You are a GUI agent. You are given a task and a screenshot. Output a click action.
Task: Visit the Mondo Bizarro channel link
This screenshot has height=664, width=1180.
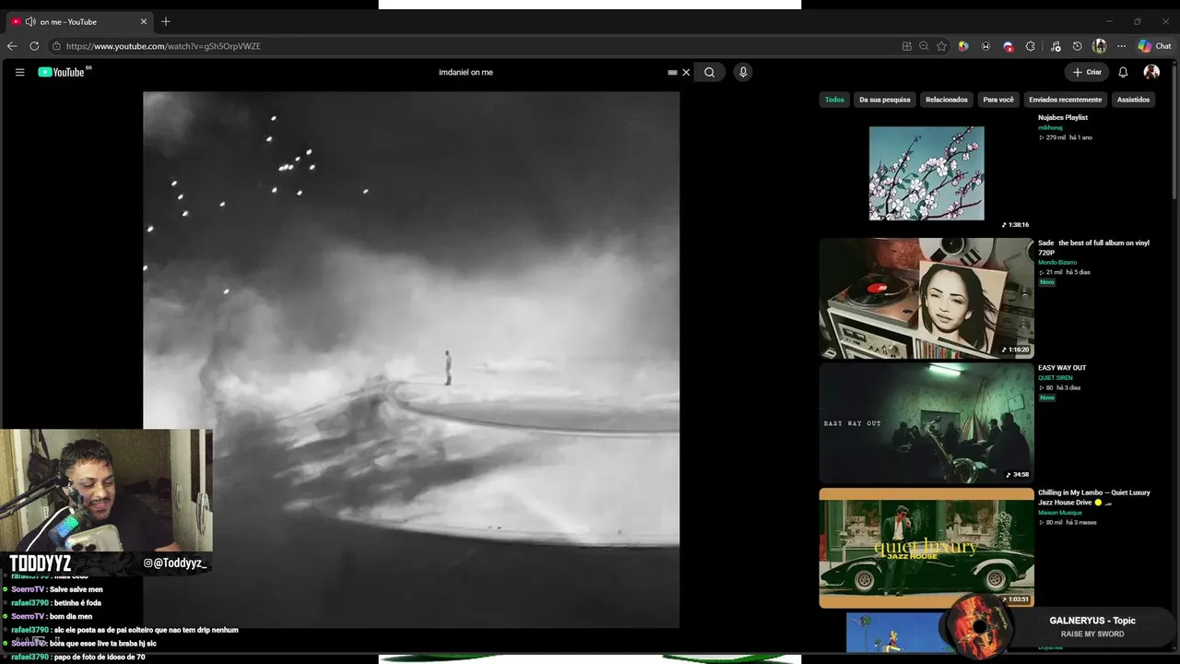click(1057, 263)
